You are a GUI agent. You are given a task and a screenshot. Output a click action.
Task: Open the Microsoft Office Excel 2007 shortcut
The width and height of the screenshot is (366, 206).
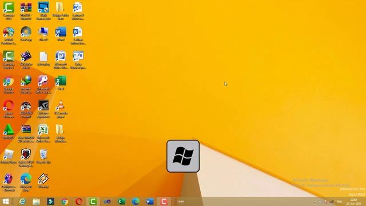click(43, 133)
